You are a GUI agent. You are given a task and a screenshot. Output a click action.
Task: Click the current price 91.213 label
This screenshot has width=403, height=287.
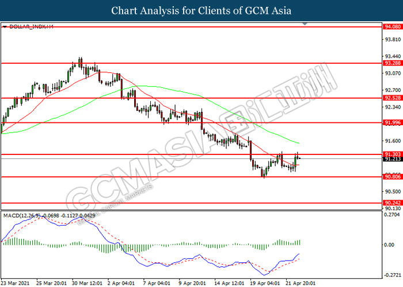coord(393,159)
